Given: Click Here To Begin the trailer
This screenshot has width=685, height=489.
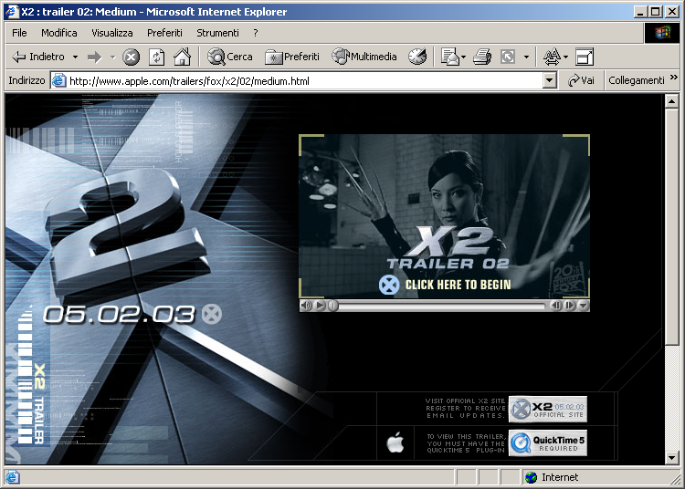Looking at the screenshot, I should 458,285.
